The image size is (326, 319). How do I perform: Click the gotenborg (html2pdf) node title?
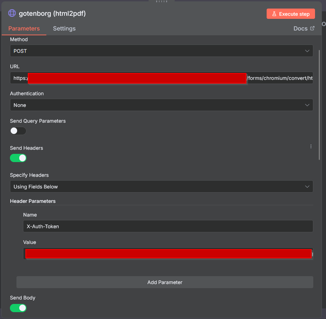pyautogui.click(x=52, y=14)
